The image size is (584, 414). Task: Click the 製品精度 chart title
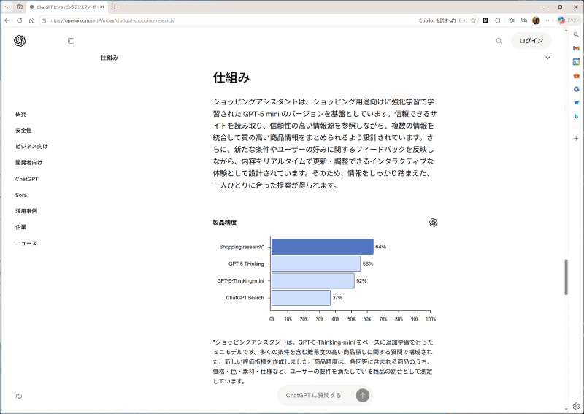[225, 223]
